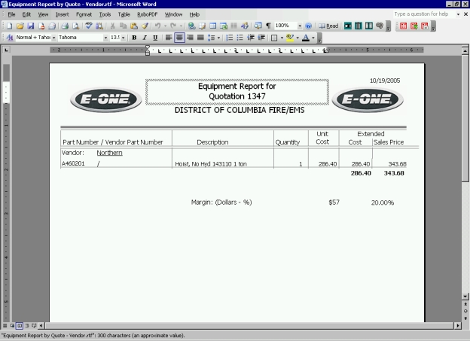
Task: Click the vertical scrollbar down arrow
Action: (465, 297)
